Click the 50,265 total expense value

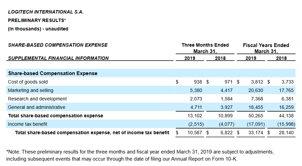pos(256,116)
